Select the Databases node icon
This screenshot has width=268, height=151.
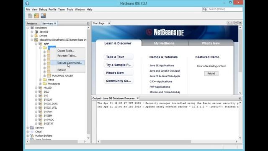pyautogui.click(x=32, y=28)
